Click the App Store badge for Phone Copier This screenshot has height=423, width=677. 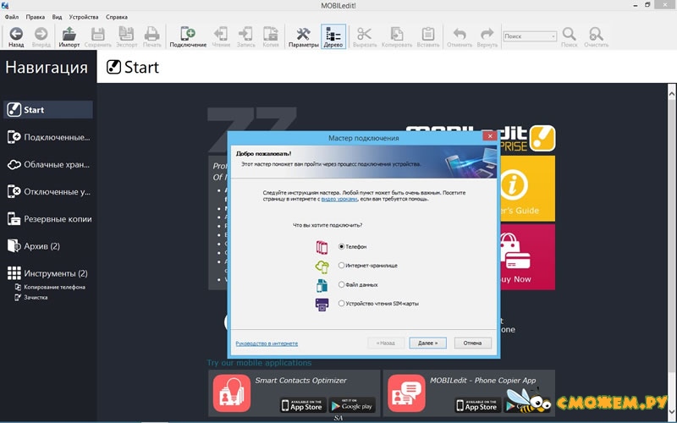click(x=477, y=405)
